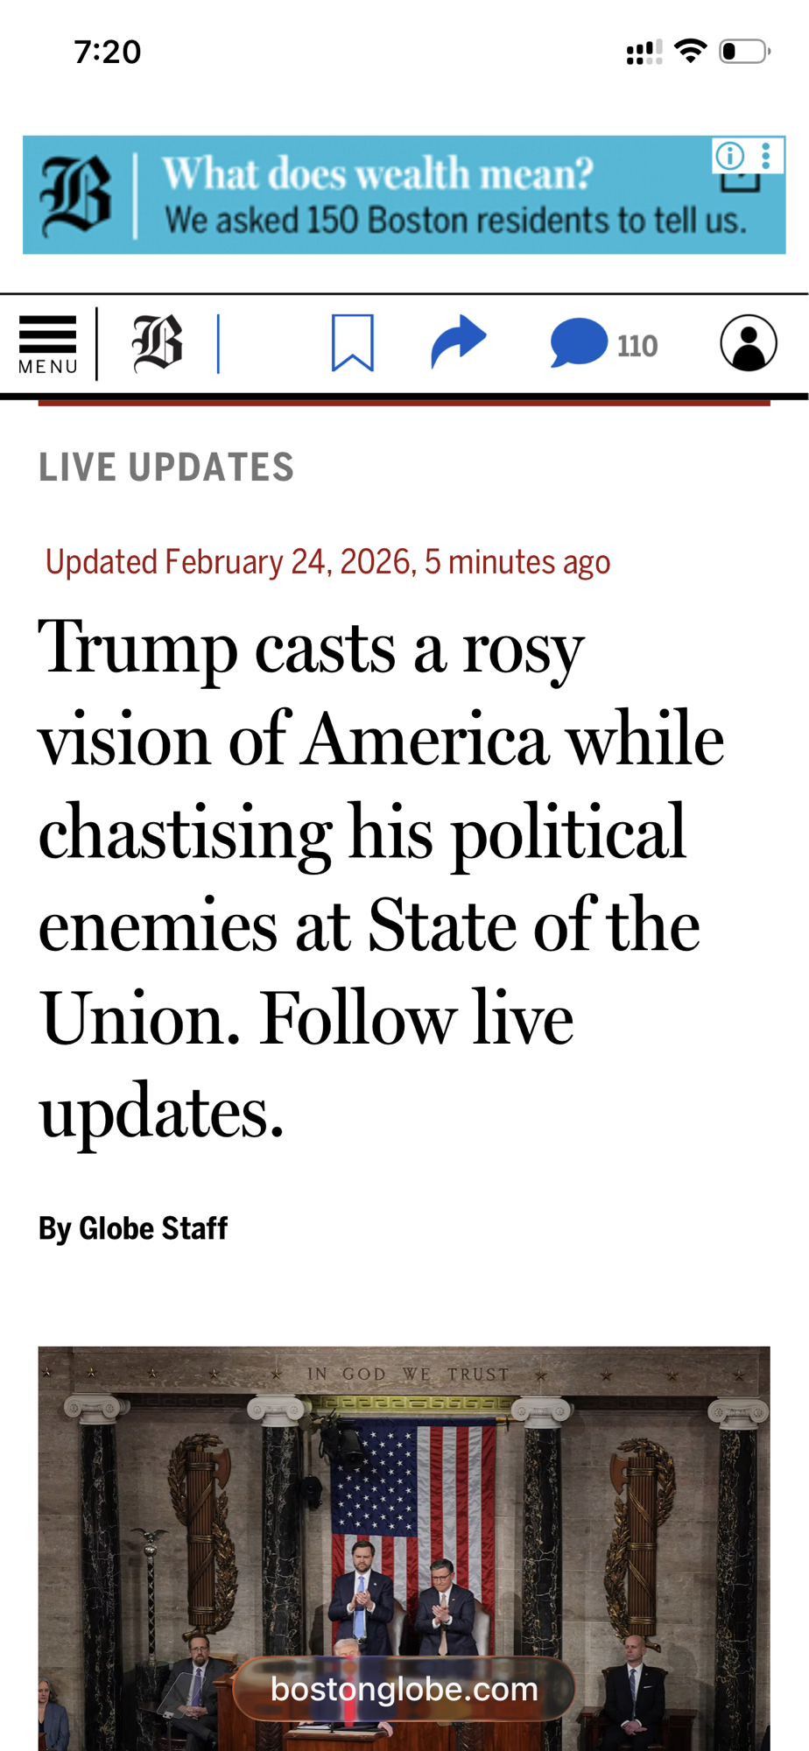Tap the Wi-Fi status icon
Image resolution: width=809 pixels, height=1751 pixels.
[691, 52]
